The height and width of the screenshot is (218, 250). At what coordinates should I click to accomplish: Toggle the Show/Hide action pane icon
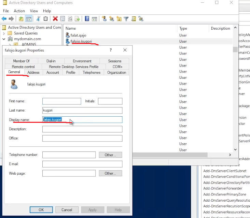point(94,19)
